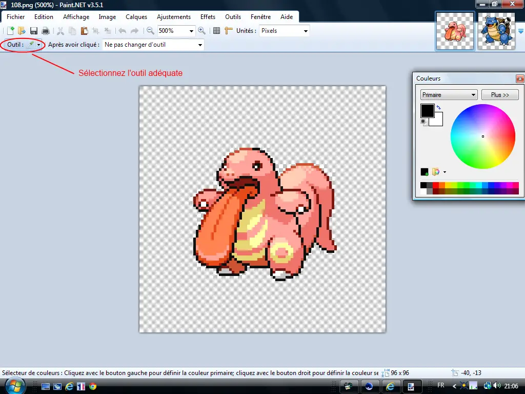Open the Ajustements menu
Screen dimensions: 525x394
[x=173, y=17]
